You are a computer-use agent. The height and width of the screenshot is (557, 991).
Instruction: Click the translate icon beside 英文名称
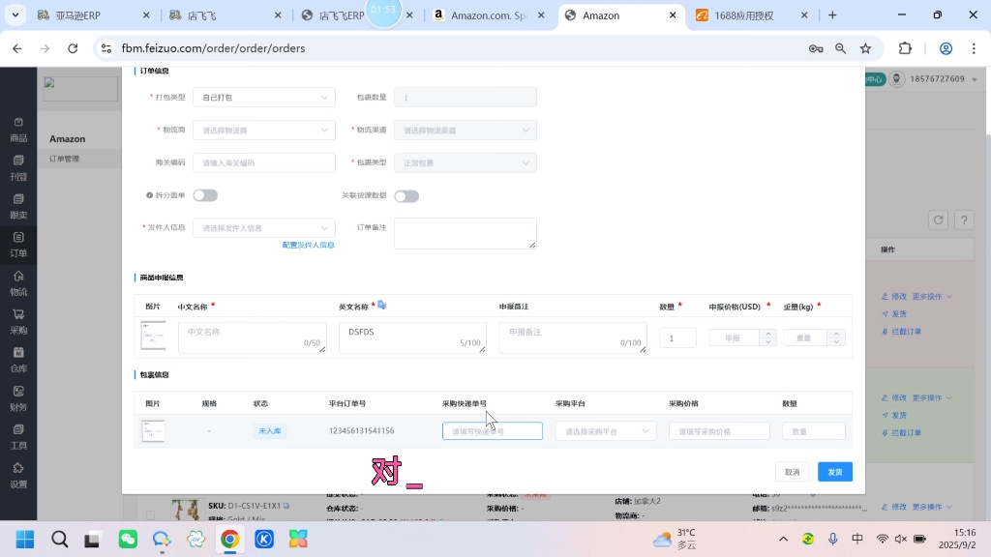[x=381, y=305]
